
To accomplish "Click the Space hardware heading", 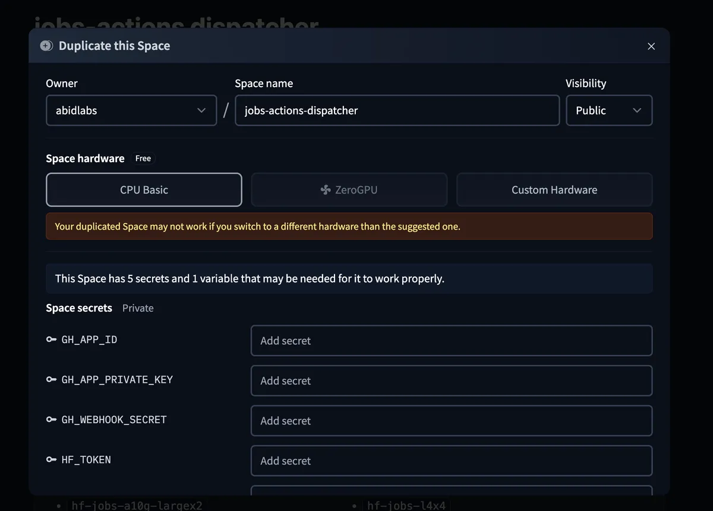I will click(85, 158).
